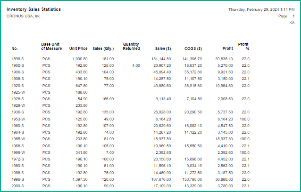Select item number 1988-S
Viewport: 301px width, 192px height.
[x=17, y=173]
